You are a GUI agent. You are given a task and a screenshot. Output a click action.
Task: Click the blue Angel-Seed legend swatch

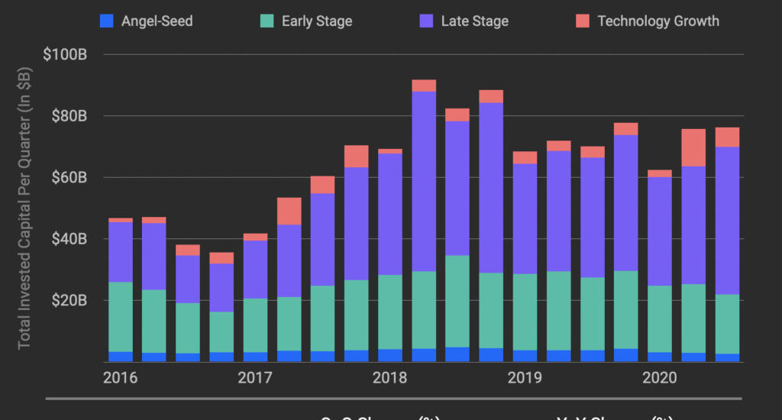coord(107,21)
